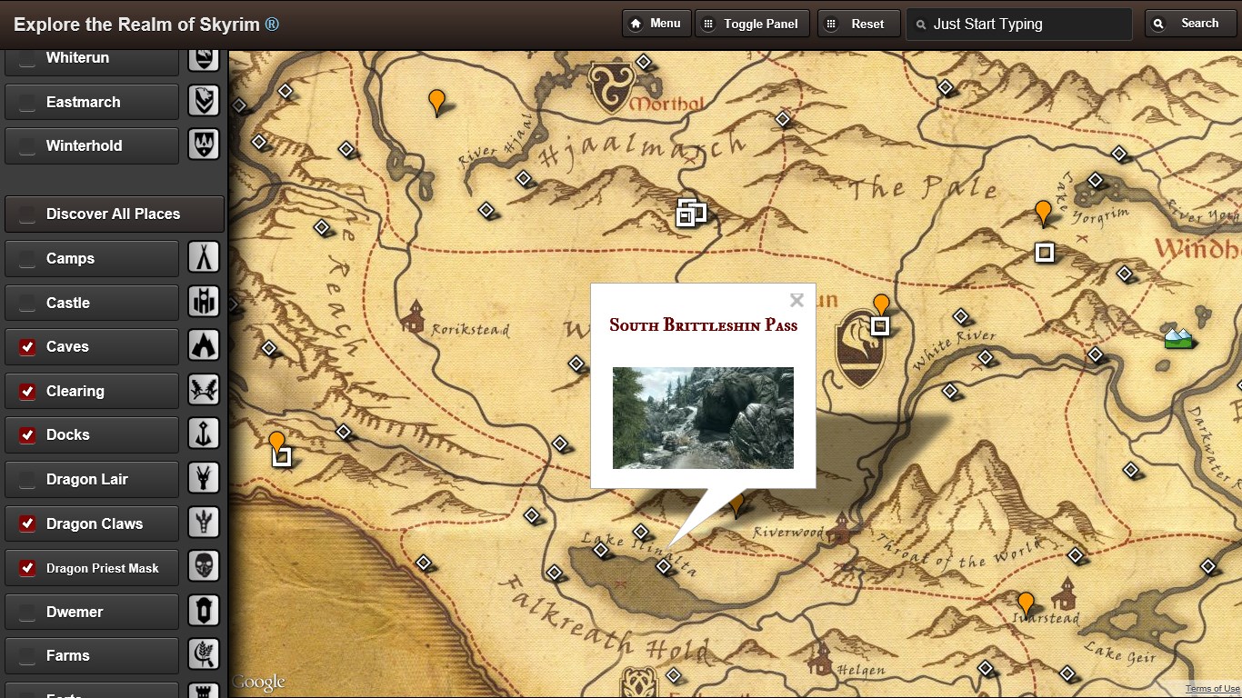
Task: Uncheck the Dragon Claws checkbox
Action: (28, 523)
